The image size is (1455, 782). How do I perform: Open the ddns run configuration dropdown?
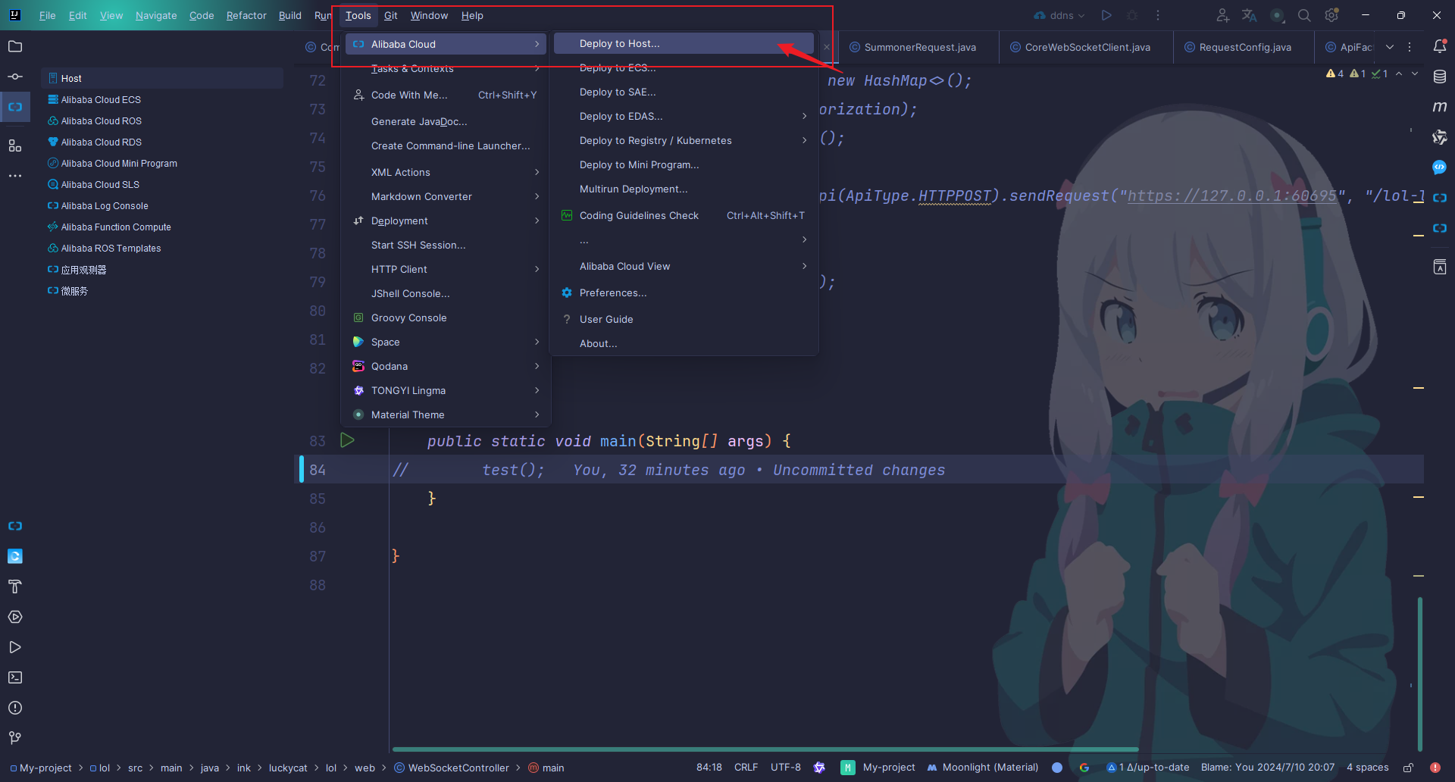(x=1060, y=15)
